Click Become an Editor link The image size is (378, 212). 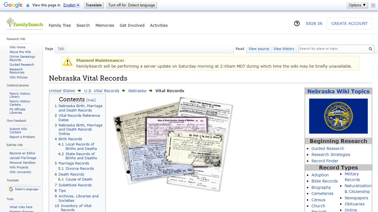tap(22, 153)
